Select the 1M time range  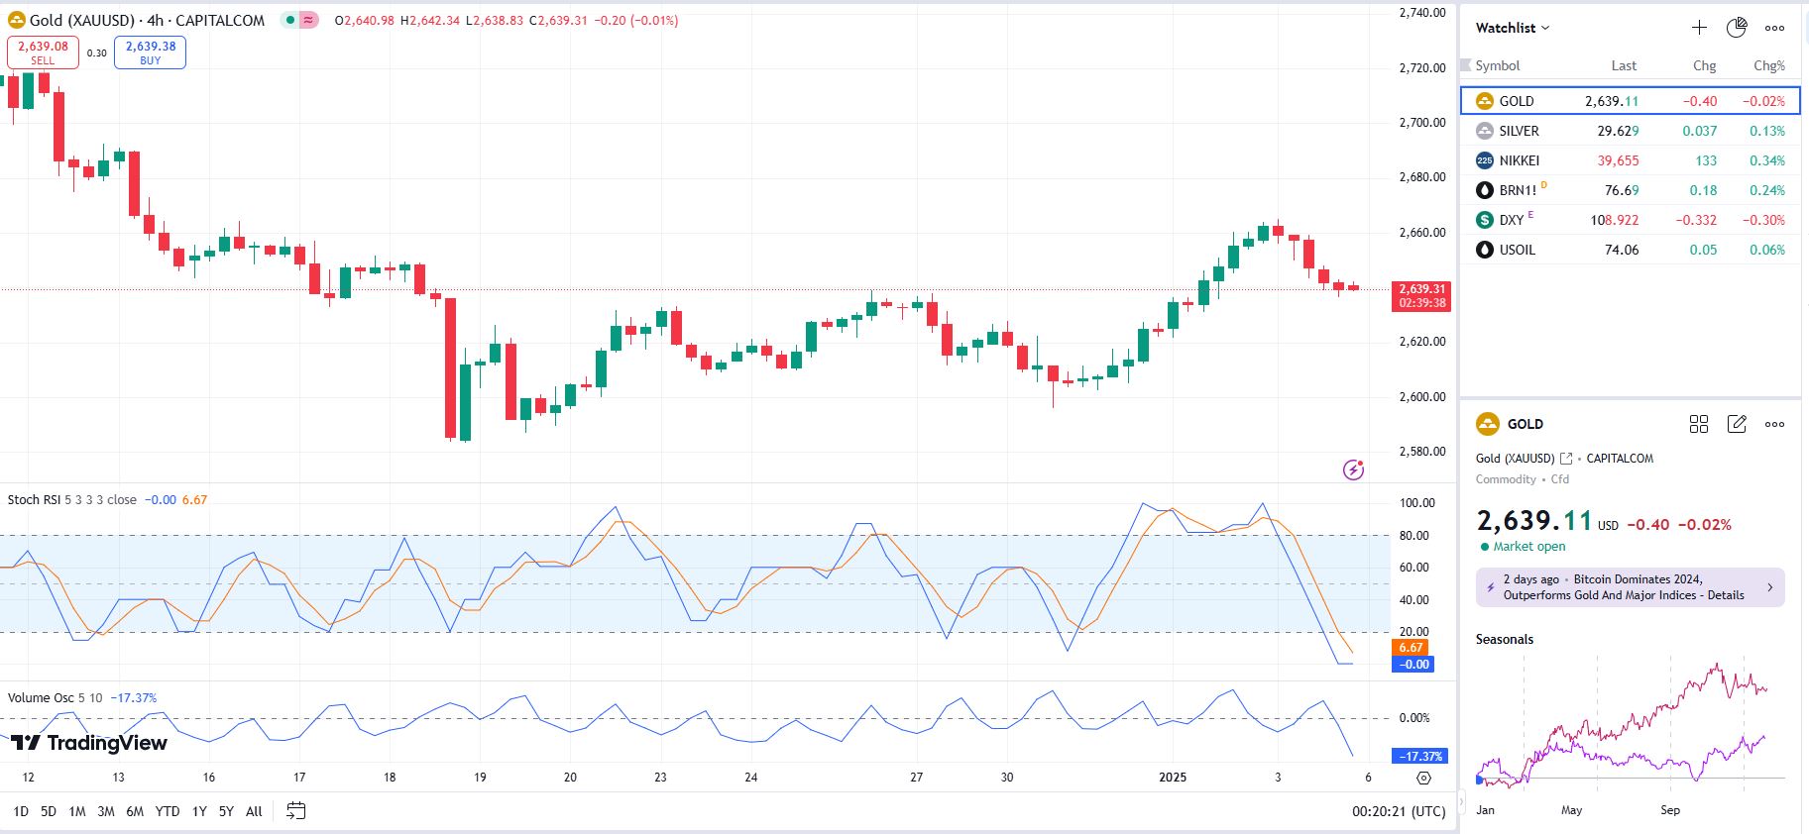76,811
